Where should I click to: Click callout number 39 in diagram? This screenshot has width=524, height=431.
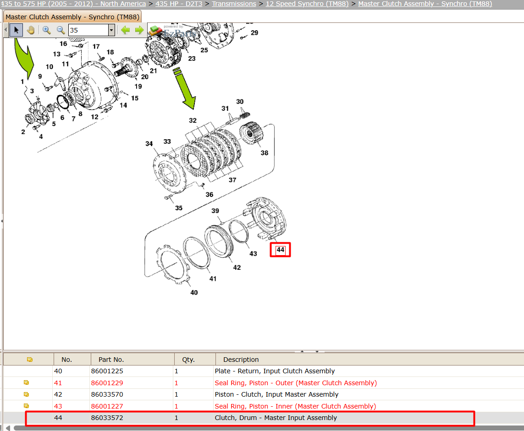pos(215,211)
